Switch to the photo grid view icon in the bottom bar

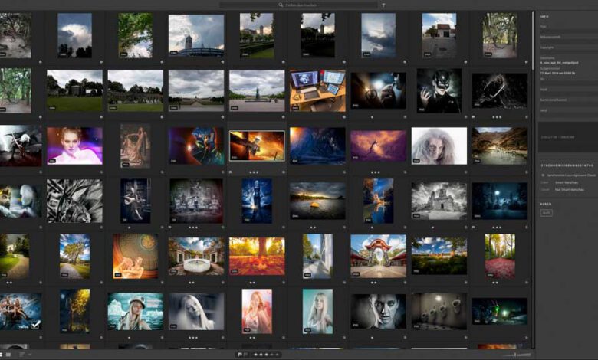(x=1, y=355)
